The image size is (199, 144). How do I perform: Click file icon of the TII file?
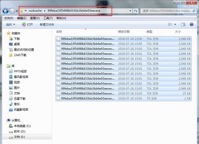coord(58,99)
